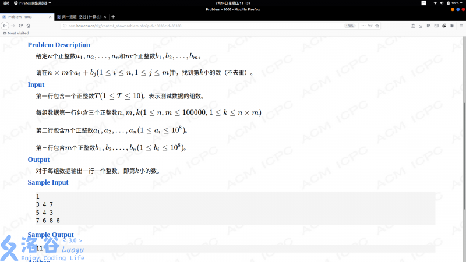466x262 pixels.
Task: Switch to the Luogu tab
Action: (x=80, y=17)
